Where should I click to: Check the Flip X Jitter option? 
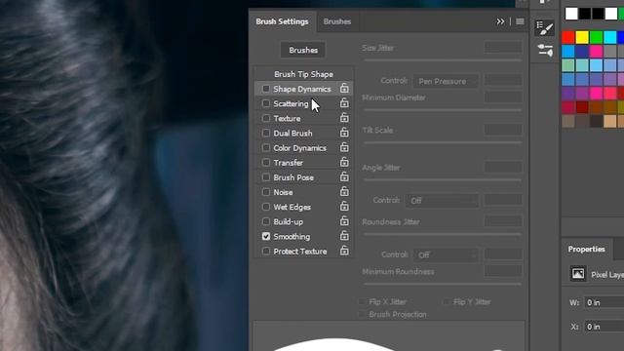coord(362,301)
